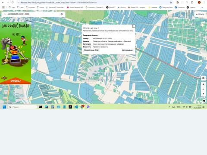Open Wi-Fi and volume quick settings
Image resolution: width=207 pixels, height=155 pixels.
tap(187, 107)
